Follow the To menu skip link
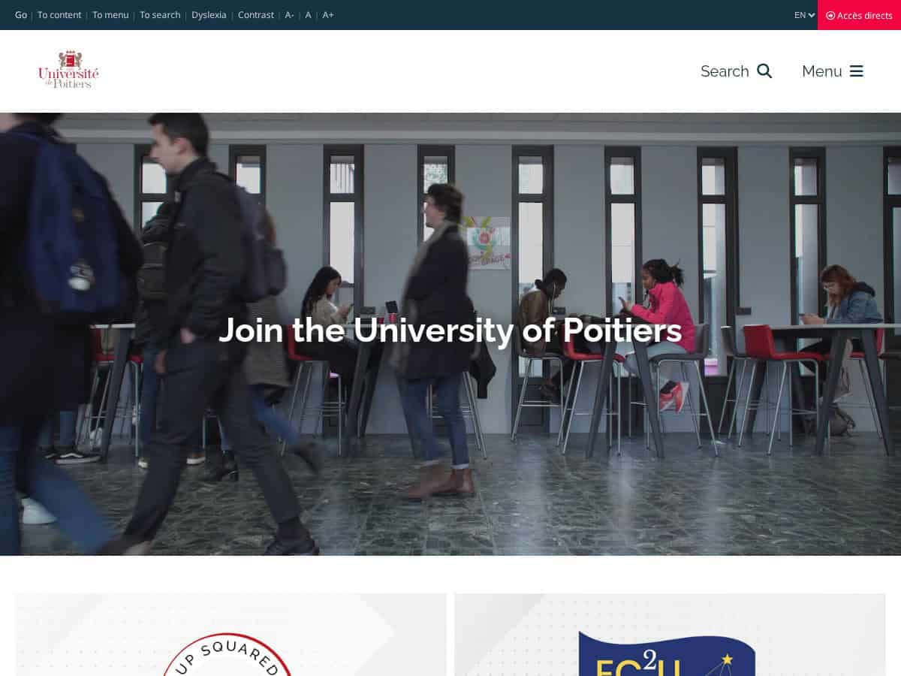This screenshot has height=676, width=901. click(x=110, y=15)
